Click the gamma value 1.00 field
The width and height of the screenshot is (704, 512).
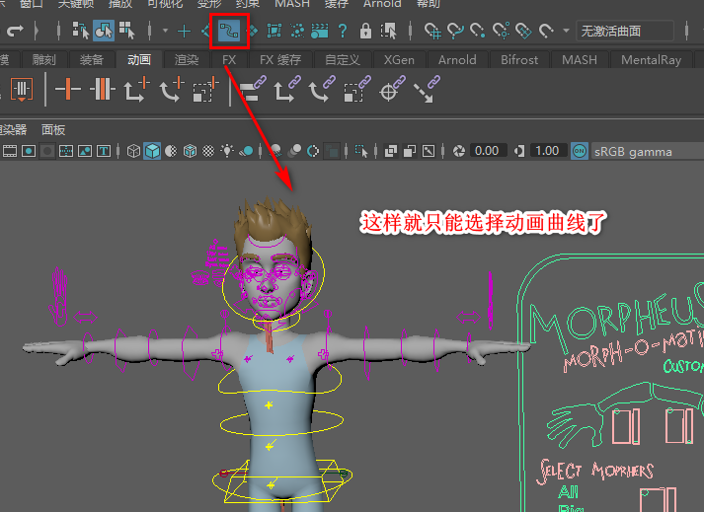coord(547,151)
